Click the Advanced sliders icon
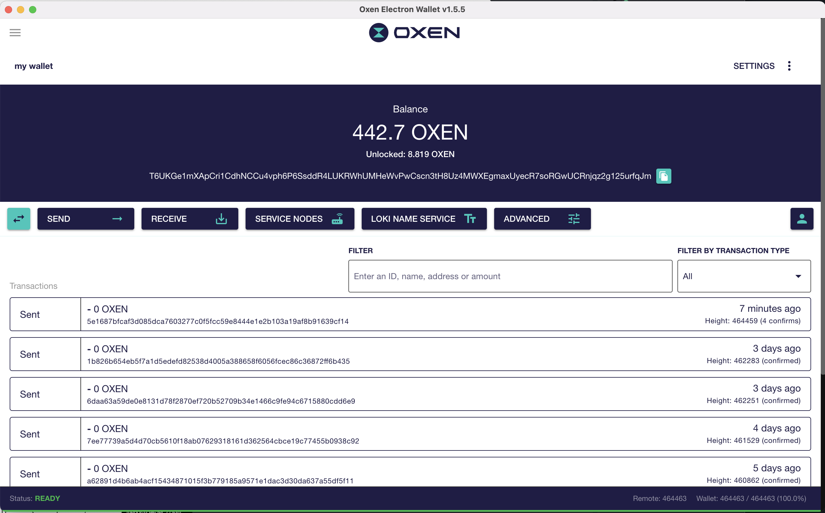The height and width of the screenshot is (513, 825). click(x=574, y=219)
